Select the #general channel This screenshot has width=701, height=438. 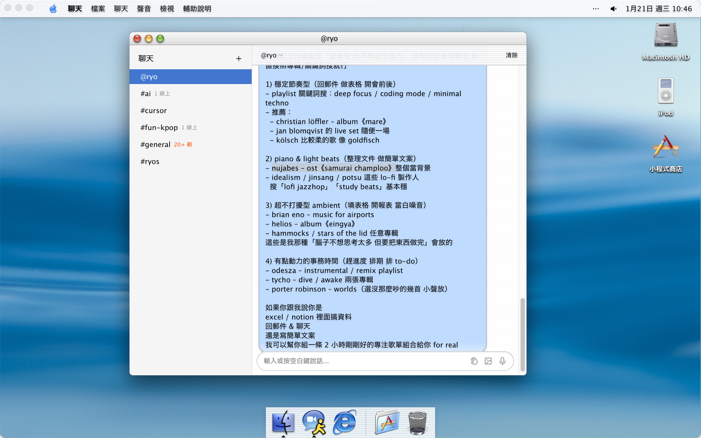[155, 145]
